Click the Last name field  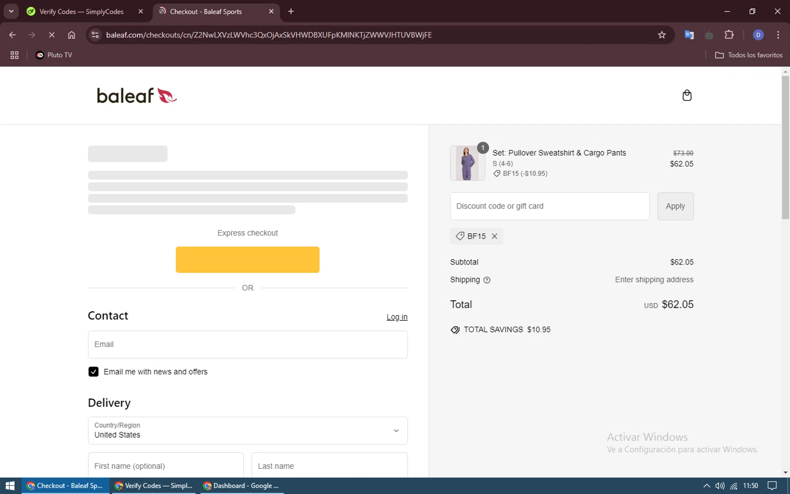pyautogui.click(x=330, y=466)
